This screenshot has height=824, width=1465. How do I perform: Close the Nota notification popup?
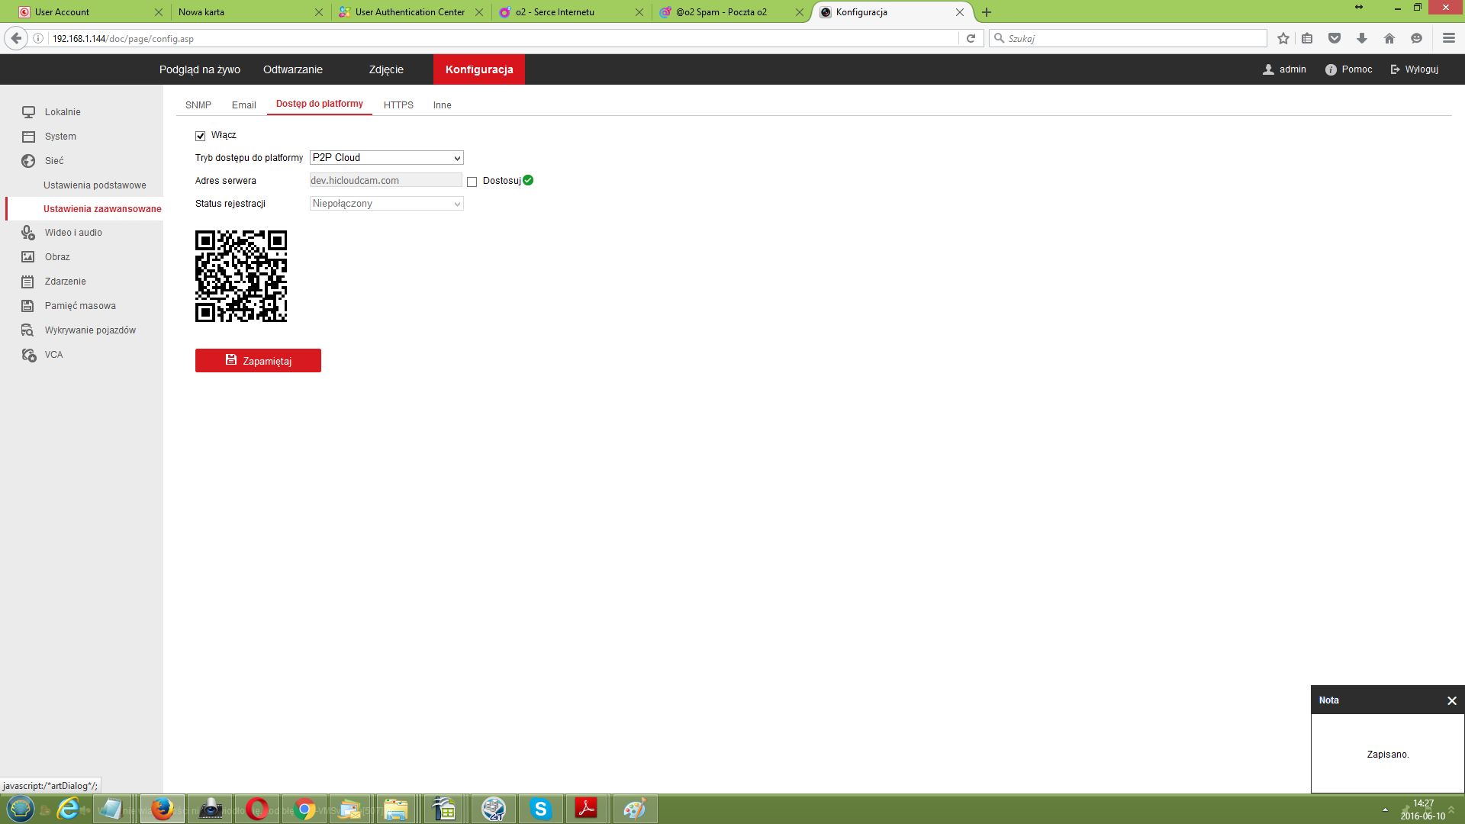pos(1452,700)
